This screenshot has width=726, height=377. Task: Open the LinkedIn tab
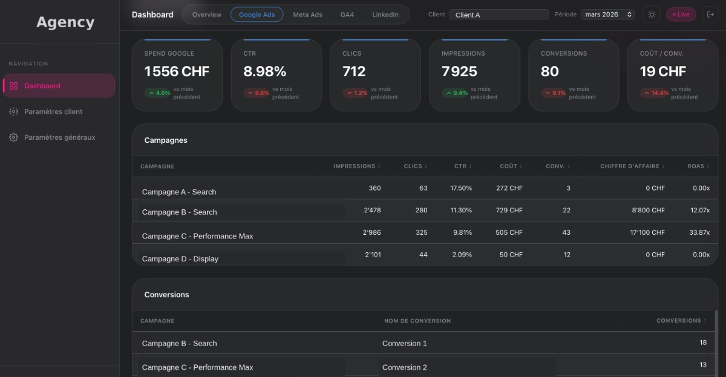385,15
